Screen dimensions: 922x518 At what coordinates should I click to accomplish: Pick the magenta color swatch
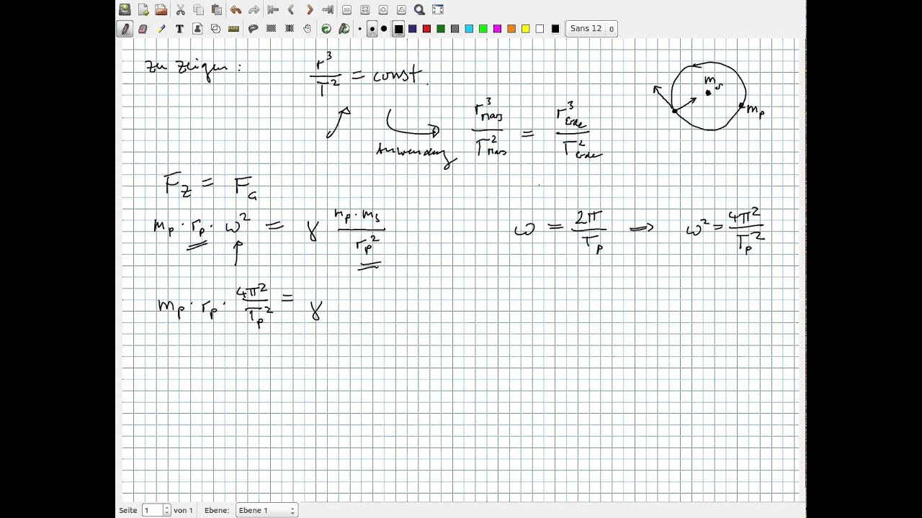tap(497, 29)
